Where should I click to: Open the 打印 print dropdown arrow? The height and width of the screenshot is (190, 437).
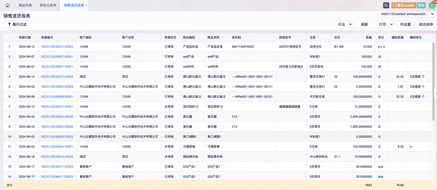(x=391, y=24)
